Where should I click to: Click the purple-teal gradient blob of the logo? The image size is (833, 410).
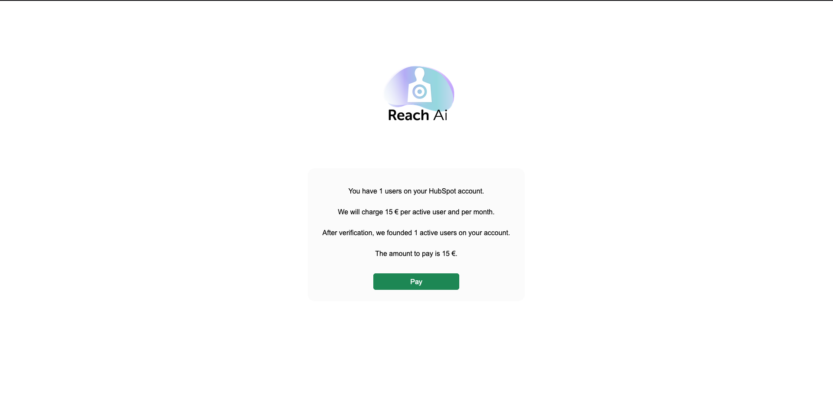pyautogui.click(x=419, y=87)
